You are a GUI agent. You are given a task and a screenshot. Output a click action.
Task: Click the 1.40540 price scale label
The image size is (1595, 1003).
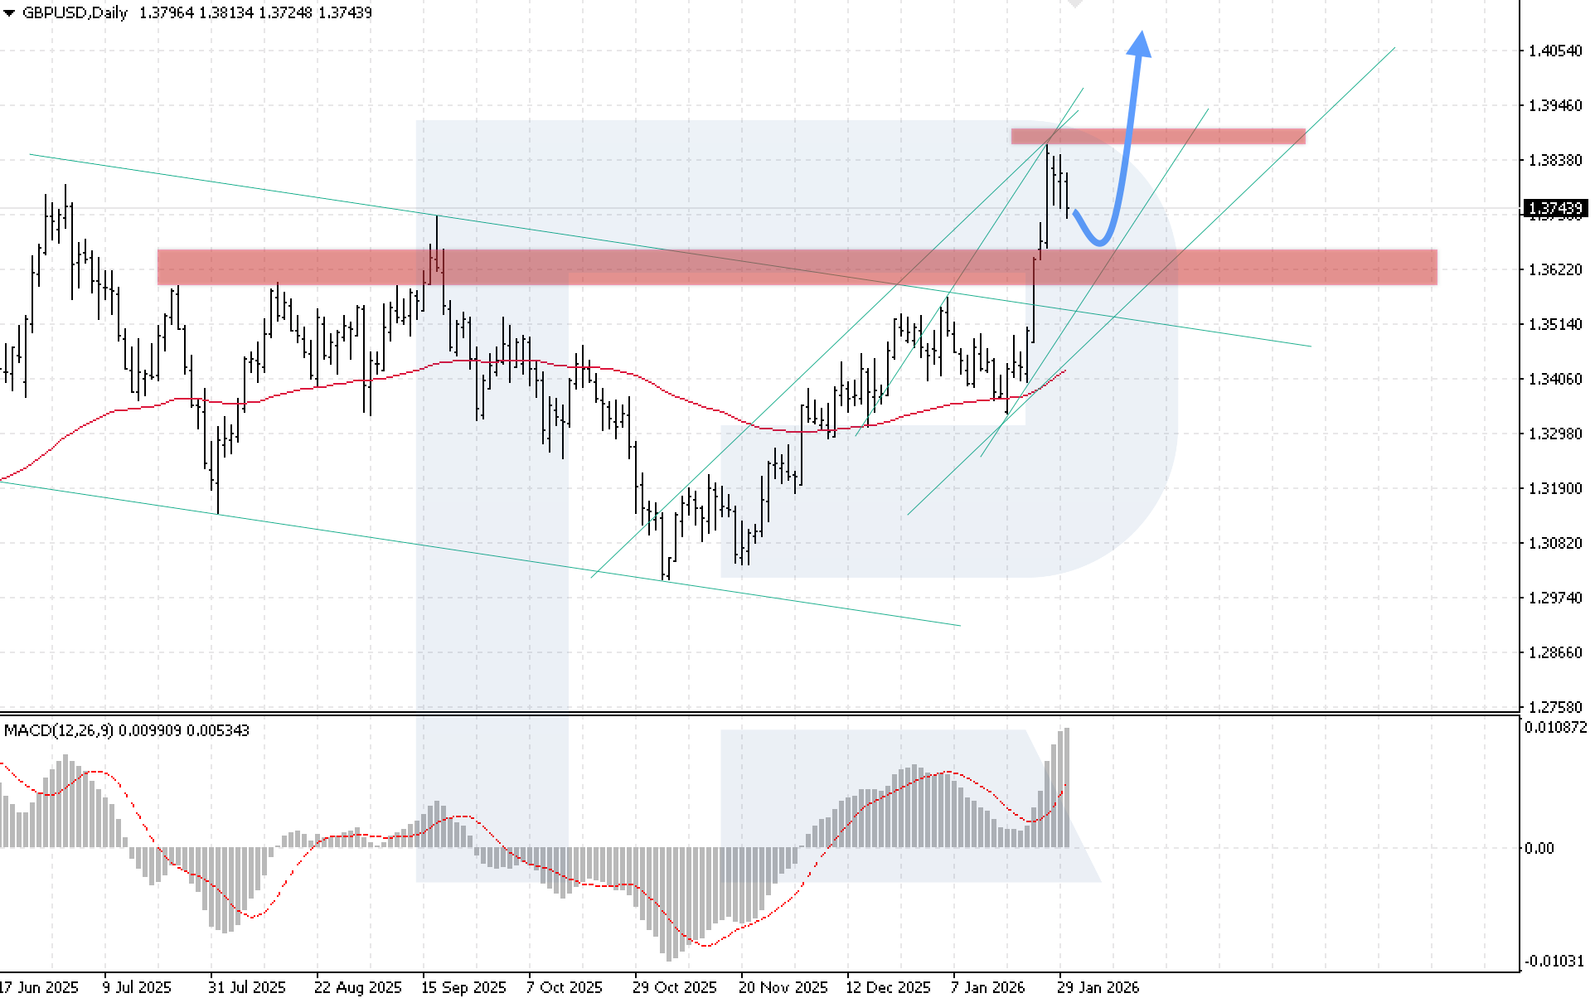1555,51
